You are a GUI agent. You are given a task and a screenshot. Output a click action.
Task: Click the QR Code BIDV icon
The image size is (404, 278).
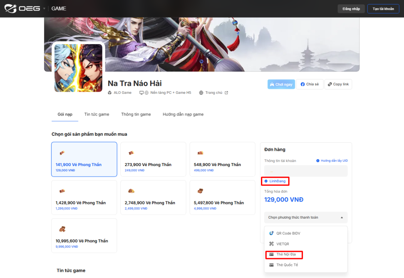pos(271,233)
